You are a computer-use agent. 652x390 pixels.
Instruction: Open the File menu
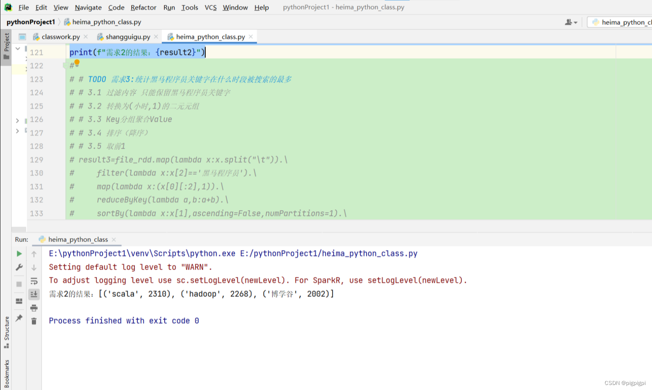pyautogui.click(x=23, y=8)
